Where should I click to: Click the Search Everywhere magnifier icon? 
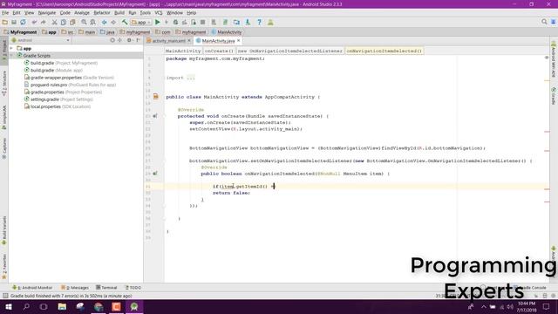point(544,22)
